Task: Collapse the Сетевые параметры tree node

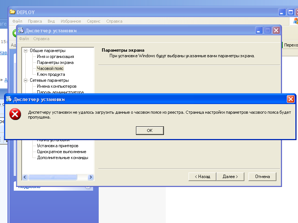Action: tap(25, 80)
